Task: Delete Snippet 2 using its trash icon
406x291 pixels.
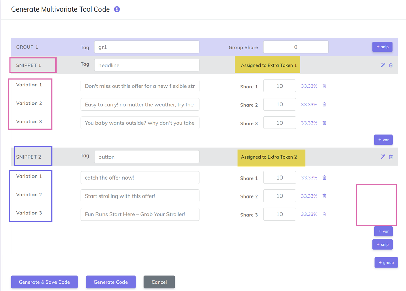Action: [391, 157]
